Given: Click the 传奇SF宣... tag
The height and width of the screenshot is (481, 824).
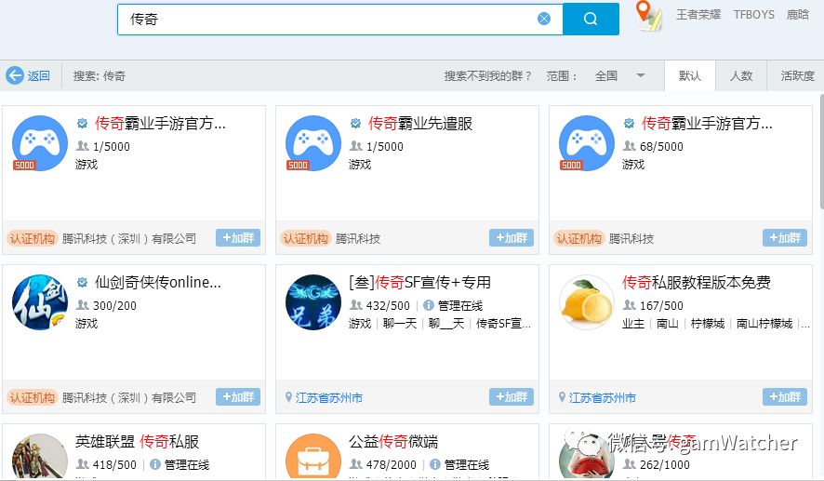Looking at the screenshot, I should (503, 323).
